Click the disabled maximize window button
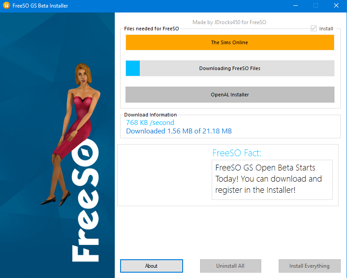The image size is (347, 278). point(316,6)
